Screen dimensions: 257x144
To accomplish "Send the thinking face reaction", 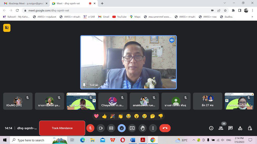I will (x=153, y=116).
